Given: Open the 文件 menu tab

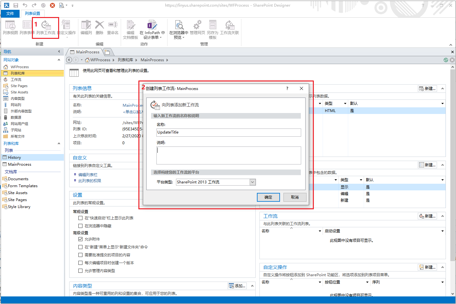Looking at the screenshot, I should click(10, 14).
